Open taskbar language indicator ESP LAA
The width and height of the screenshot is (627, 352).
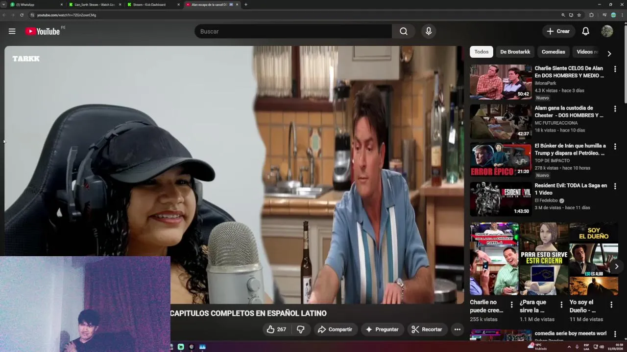tap(586, 347)
